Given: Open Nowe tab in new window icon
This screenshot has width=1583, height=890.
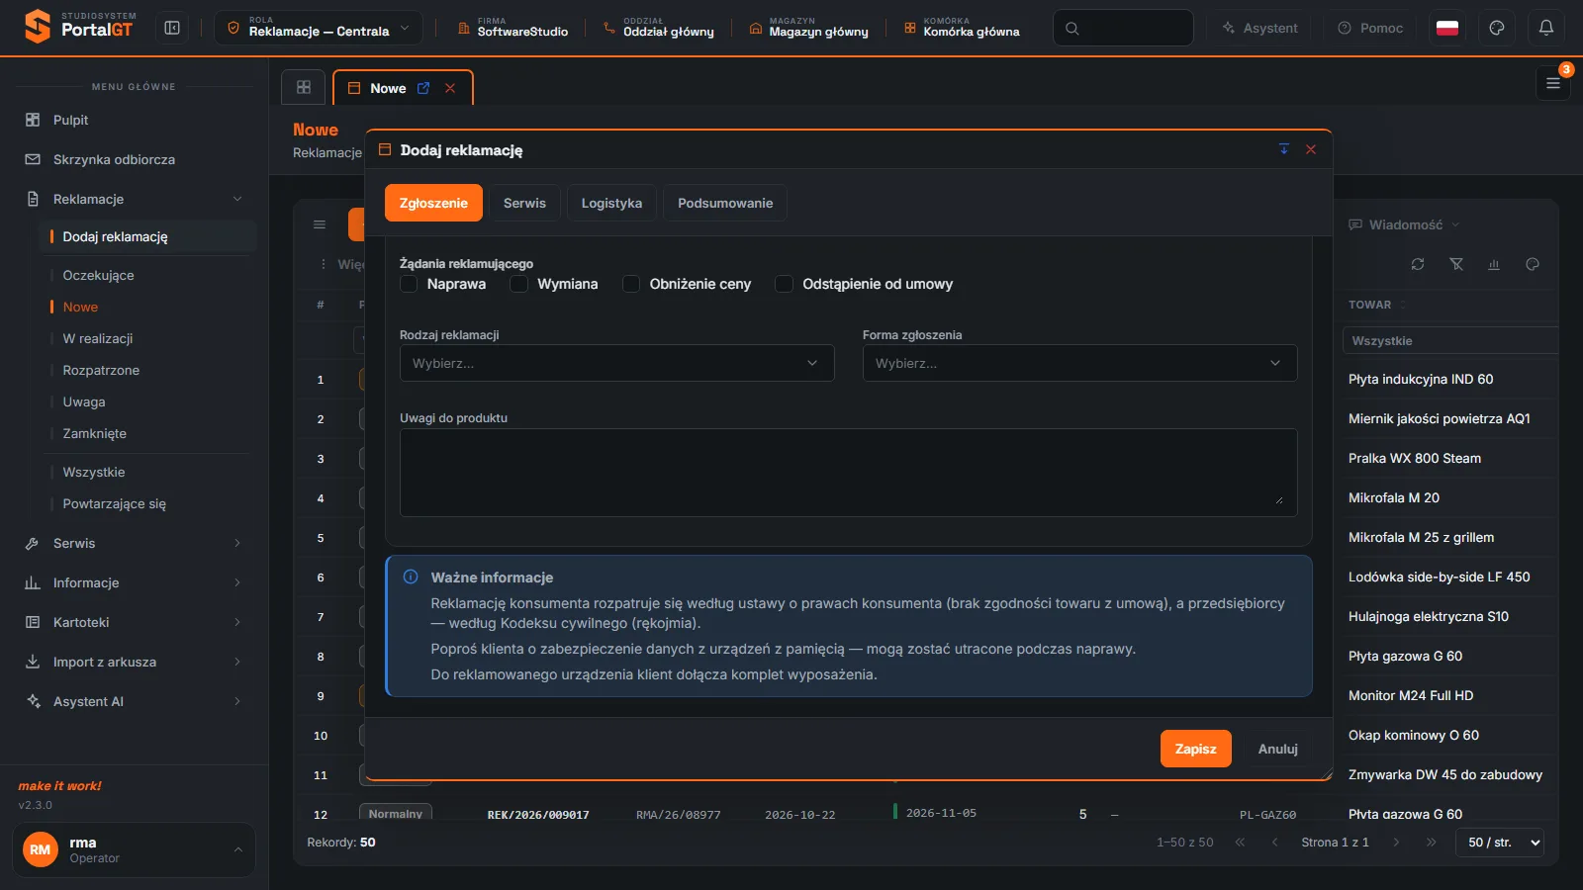Looking at the screenshot, I should point(423,88).
